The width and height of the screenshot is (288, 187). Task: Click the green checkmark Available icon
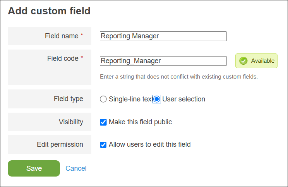243,61
